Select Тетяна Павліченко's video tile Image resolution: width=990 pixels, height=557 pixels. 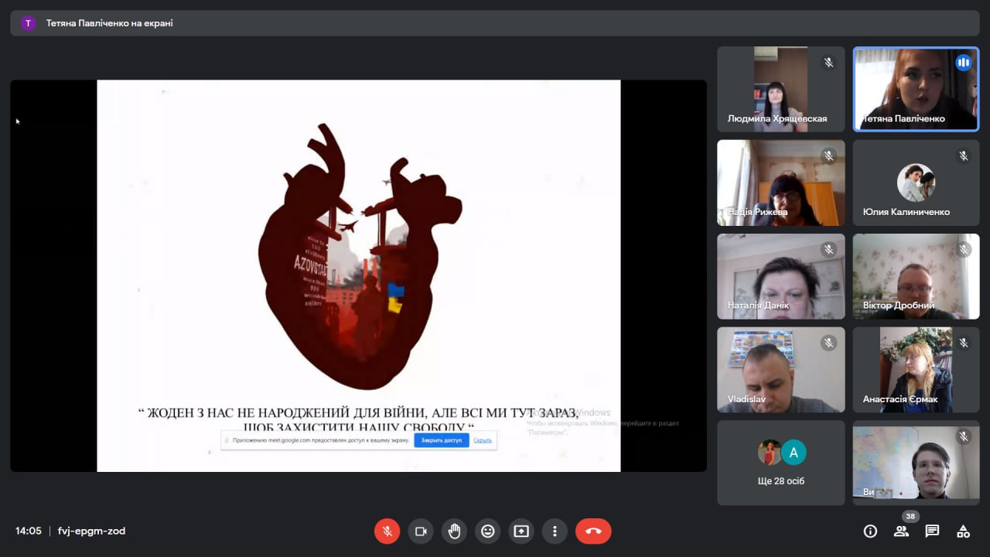pos(916,89)
